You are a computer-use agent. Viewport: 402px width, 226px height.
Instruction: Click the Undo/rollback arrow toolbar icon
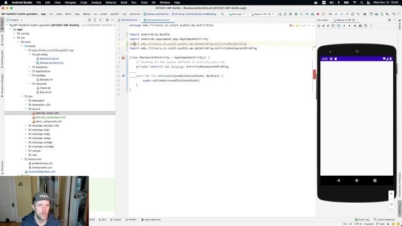(358, 14)
